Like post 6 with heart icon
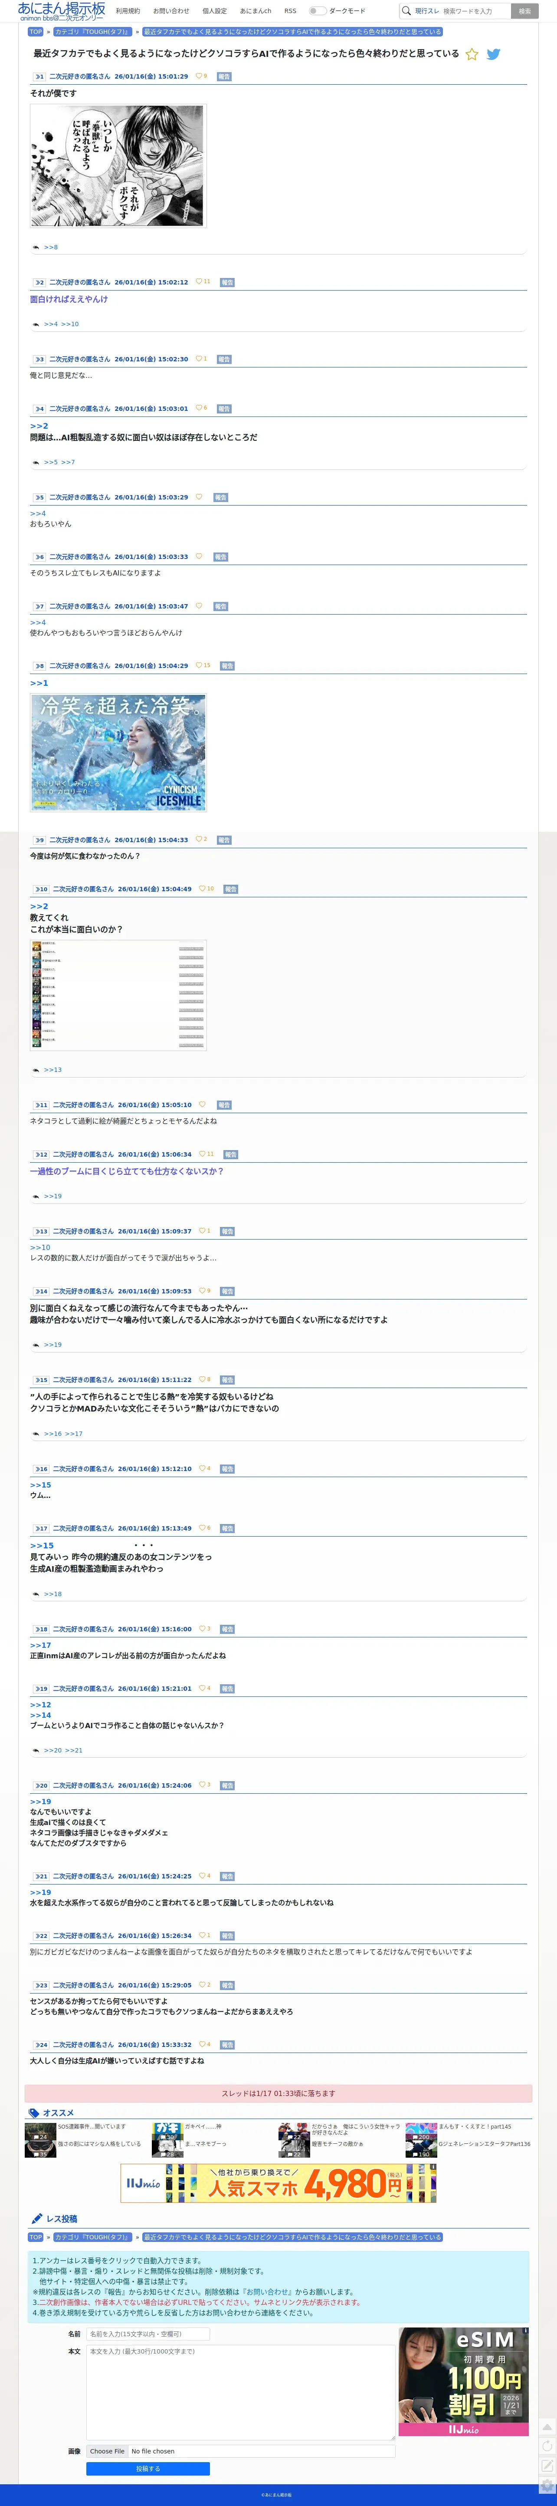Viewport: 557px width, 2506px height. pos(198,556)
